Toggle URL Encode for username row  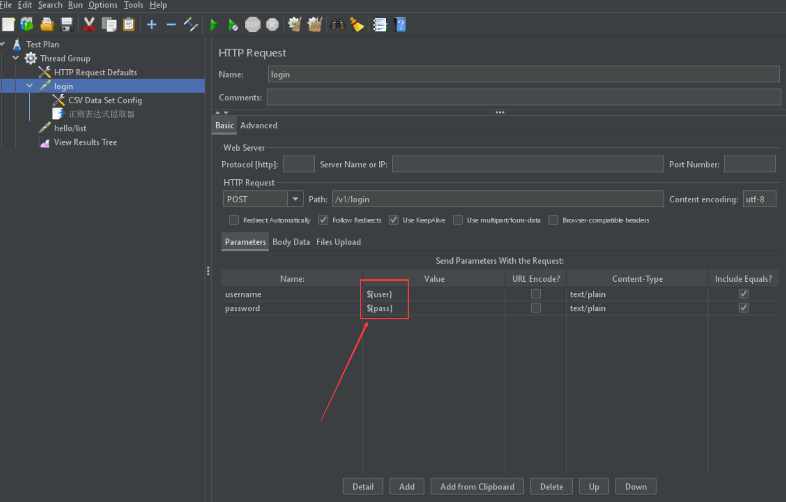pyautogui.click(x=536, y=294)
